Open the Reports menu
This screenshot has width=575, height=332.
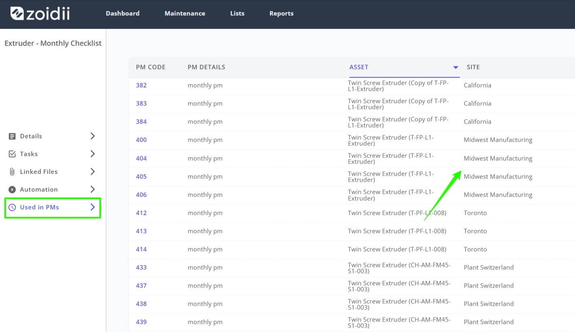(x=281, y=13)
